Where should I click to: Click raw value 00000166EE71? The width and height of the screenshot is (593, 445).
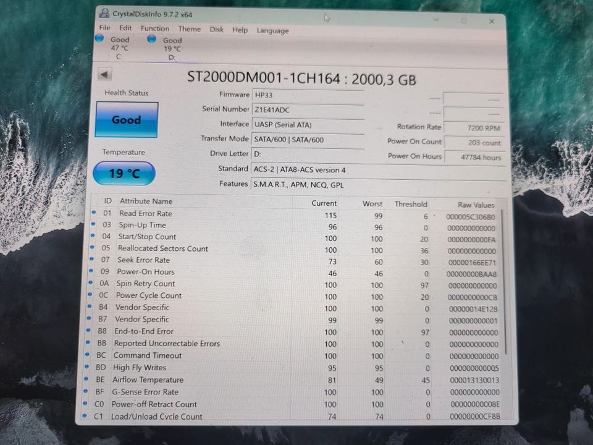pyautogui.click(x=472, y=262)
